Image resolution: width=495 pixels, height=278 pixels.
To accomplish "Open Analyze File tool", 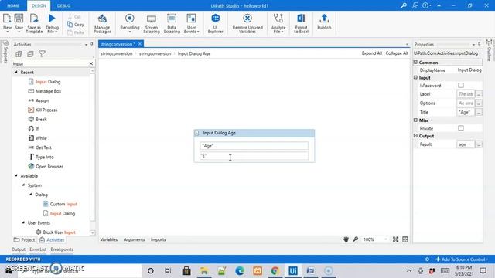I will click(x=278, y=23).
